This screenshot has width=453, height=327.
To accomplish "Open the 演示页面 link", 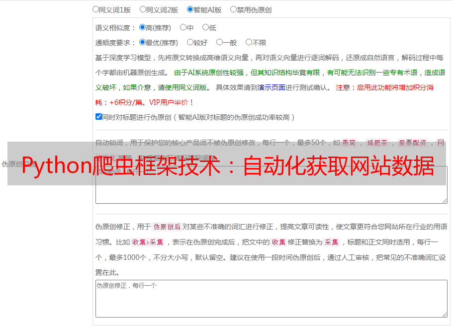I will [x=272, y=87].
